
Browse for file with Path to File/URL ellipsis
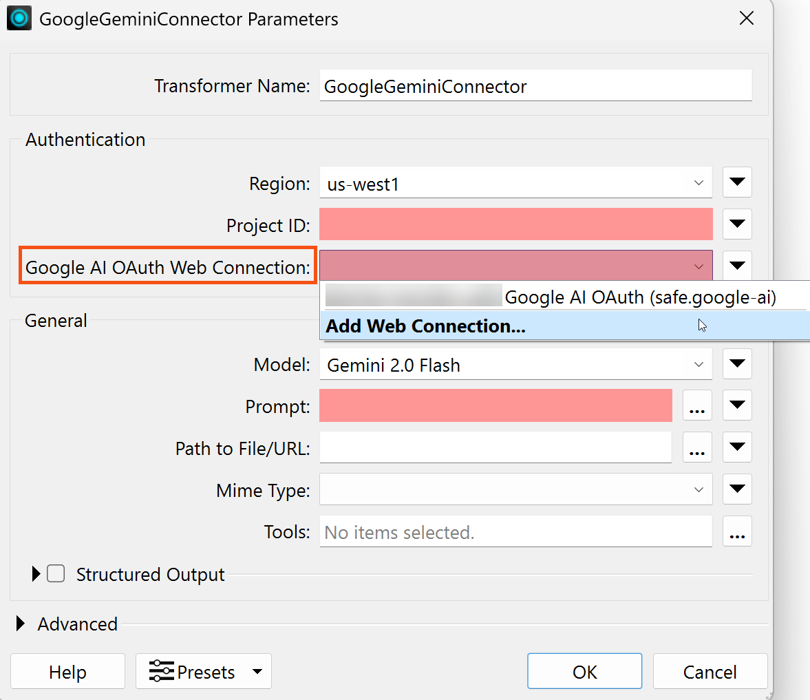697,447
